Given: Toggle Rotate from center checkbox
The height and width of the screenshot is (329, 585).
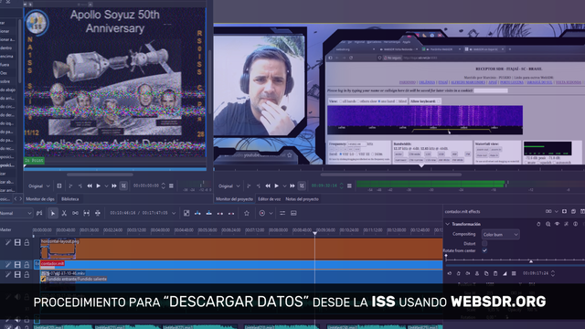Looking at the screenshot, I should (x=484, y=250).
